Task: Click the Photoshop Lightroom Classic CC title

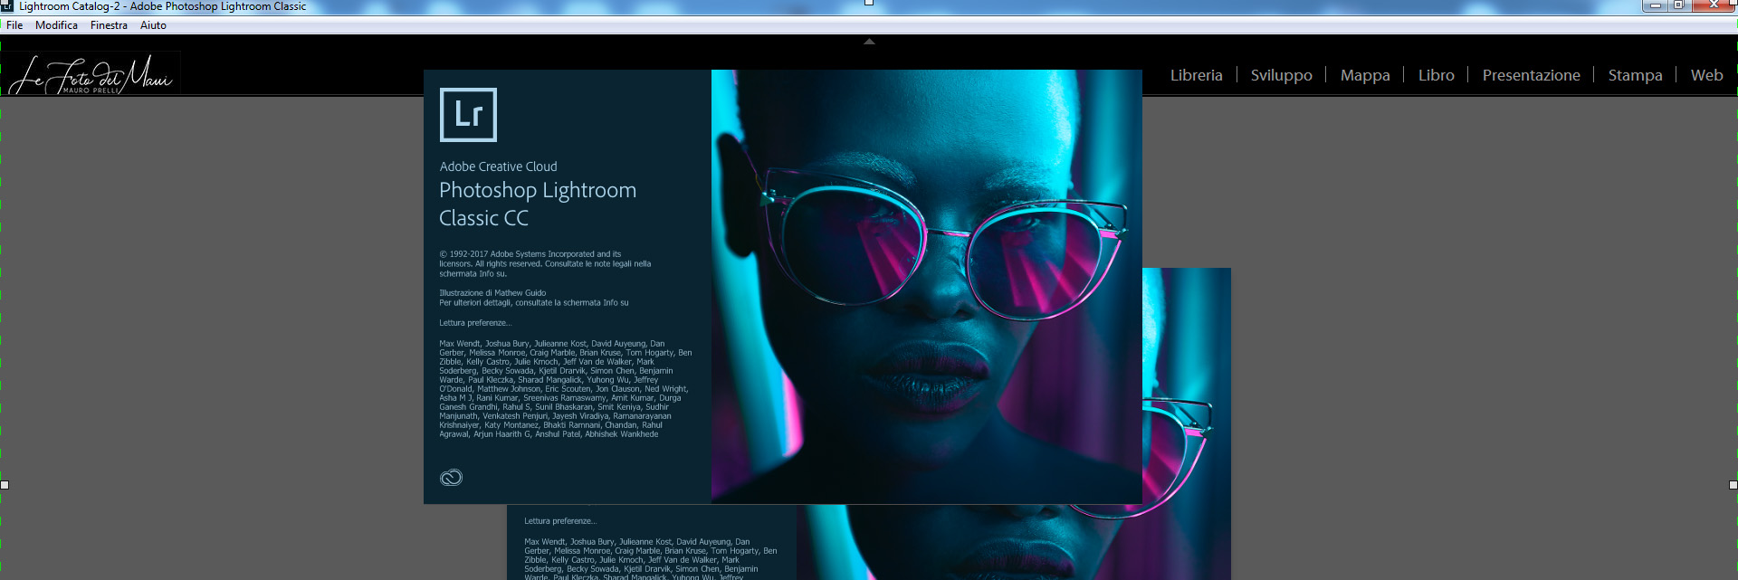Action: [538, 204]
